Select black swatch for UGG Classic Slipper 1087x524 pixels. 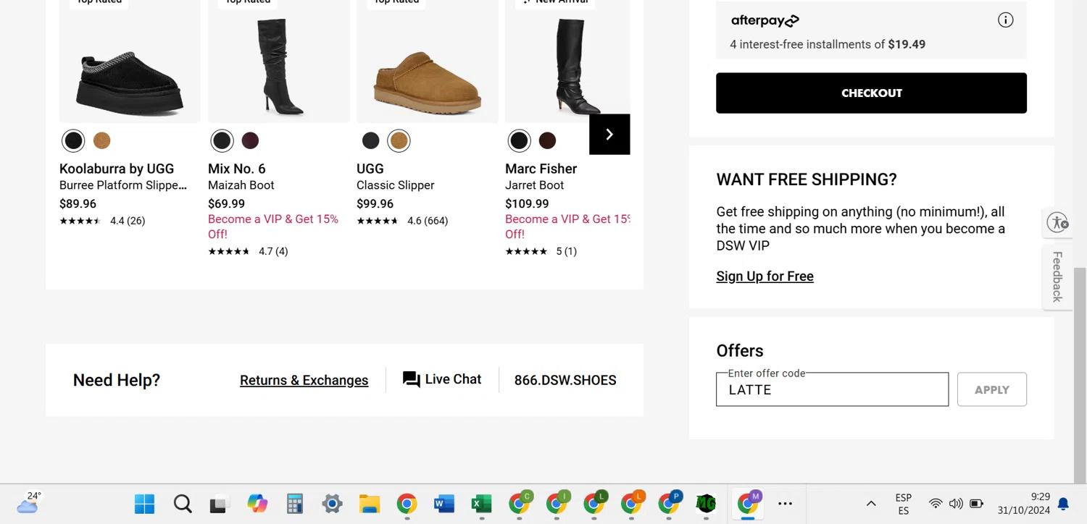(x=370, y=140)
